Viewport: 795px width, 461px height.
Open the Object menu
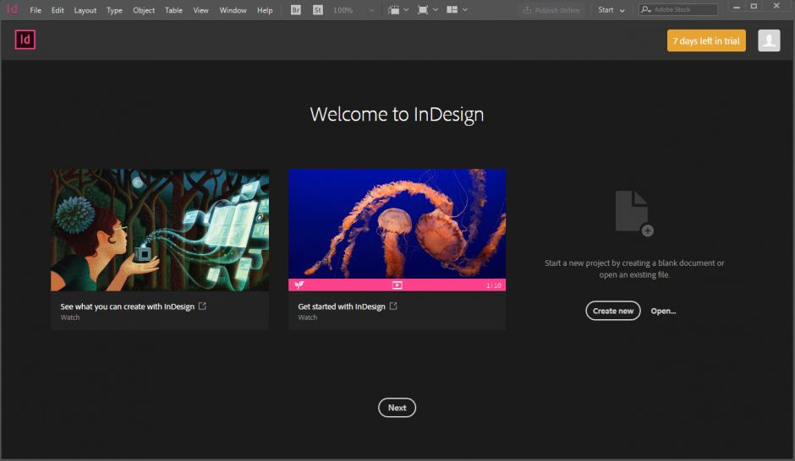click(x=144, y=10)
